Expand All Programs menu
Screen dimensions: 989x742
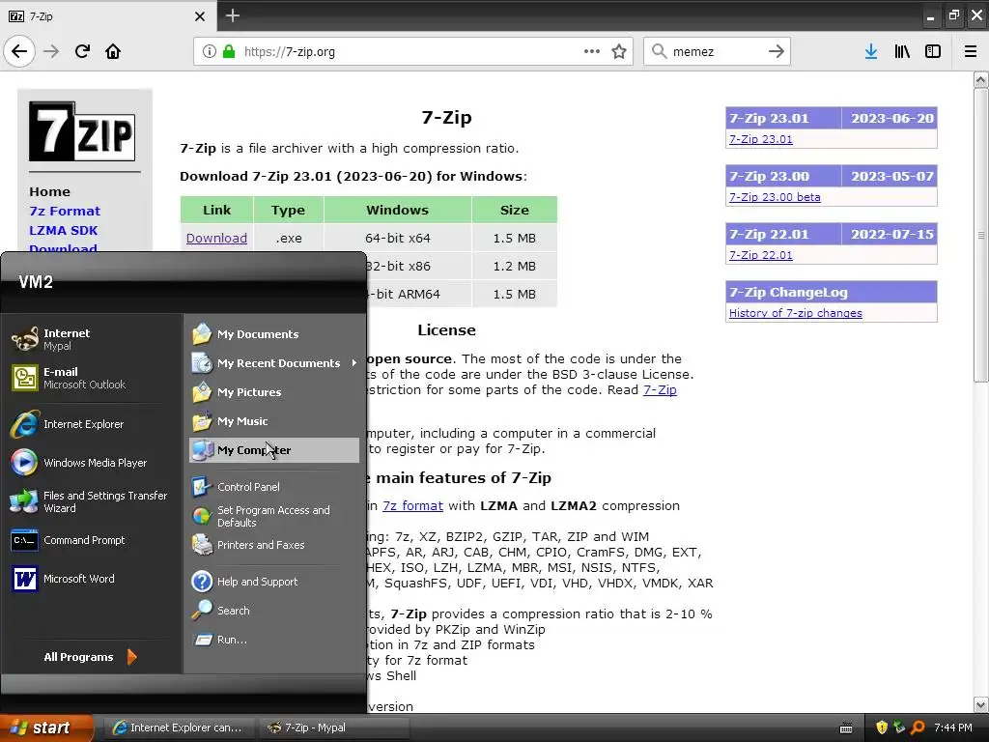(x=90, y=657)
